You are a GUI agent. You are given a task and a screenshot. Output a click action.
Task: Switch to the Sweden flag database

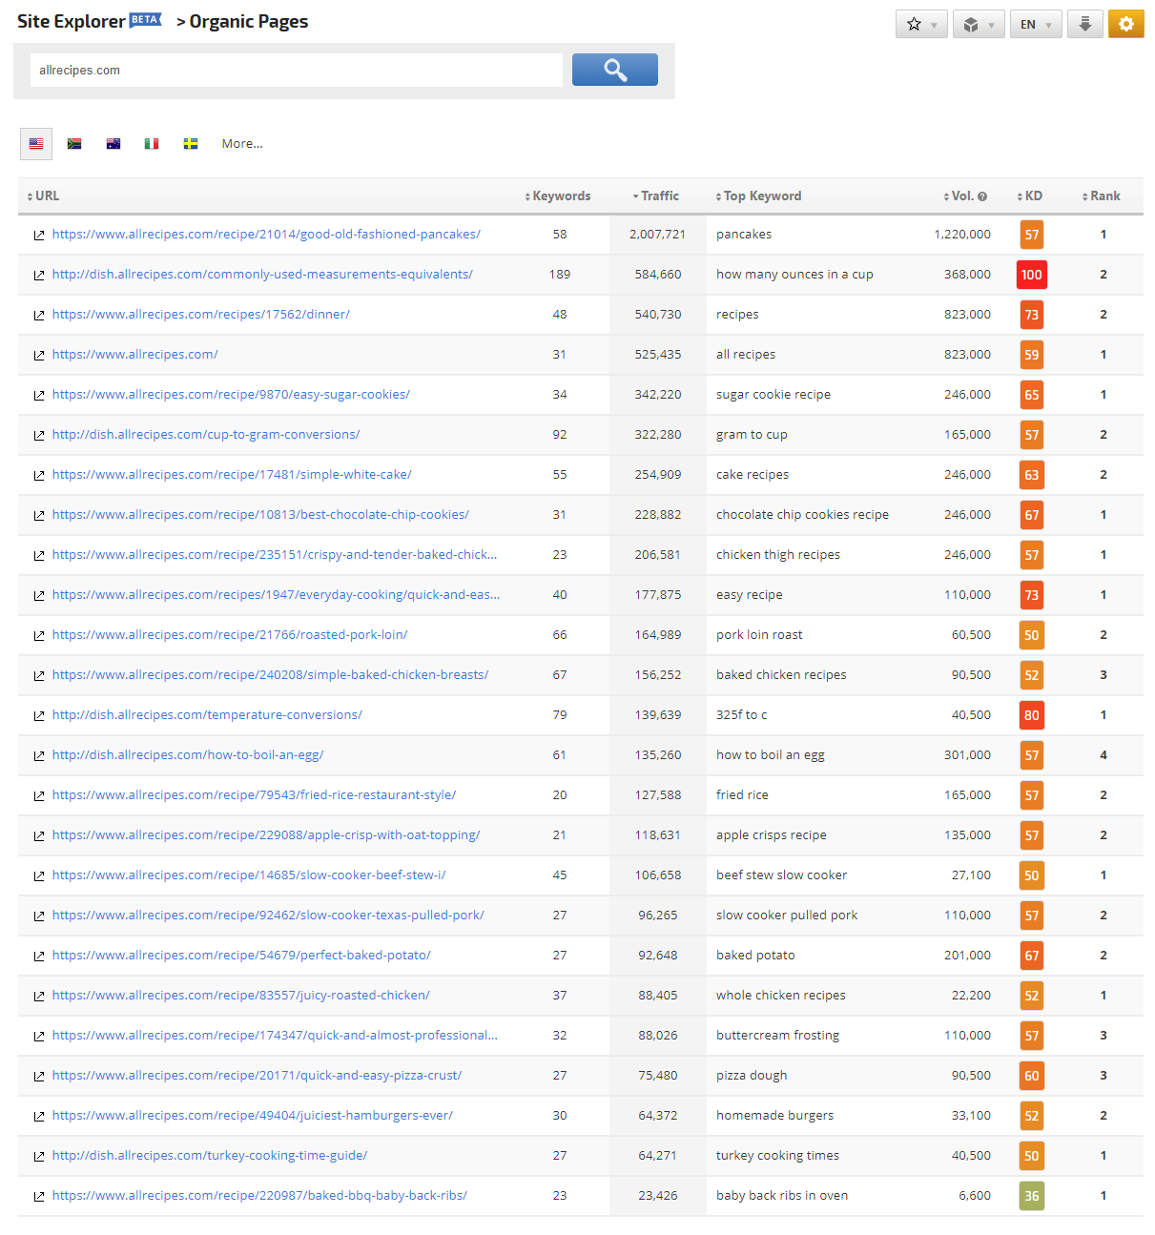coord(191,144)
